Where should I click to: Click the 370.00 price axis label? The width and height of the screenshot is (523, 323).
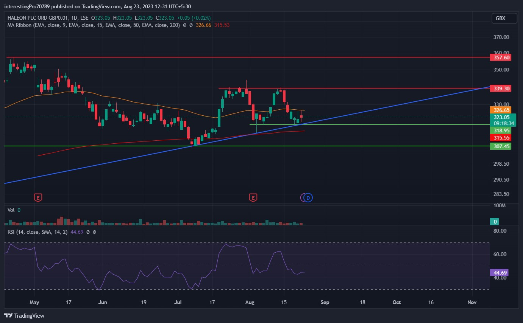(501, 37)
